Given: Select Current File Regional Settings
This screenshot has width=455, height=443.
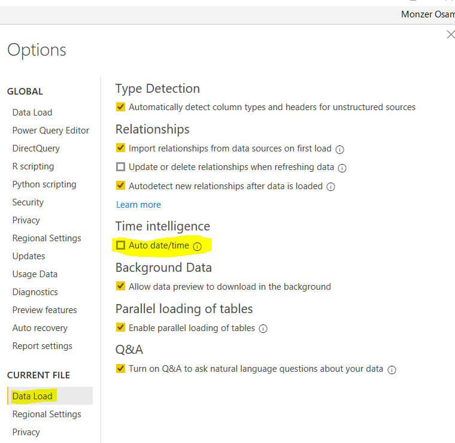Looking at the screenshot, I should point(47,414).
